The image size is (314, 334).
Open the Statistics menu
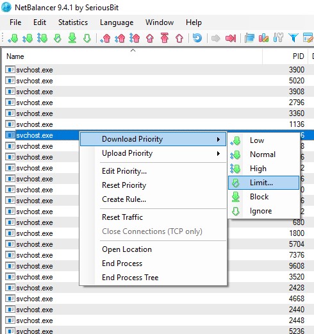click(x=73, y=22)
